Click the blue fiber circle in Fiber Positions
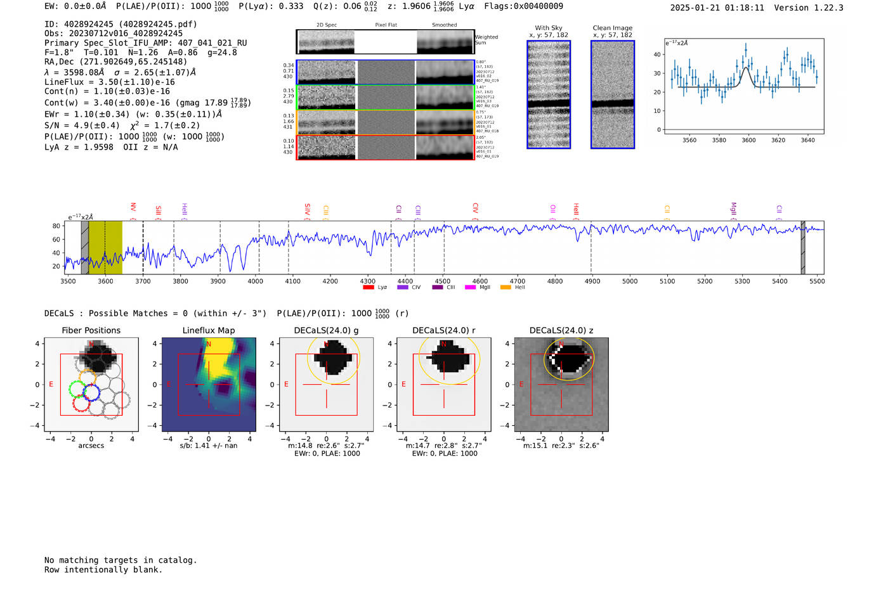The image size is (888, 604). (91, 392)
